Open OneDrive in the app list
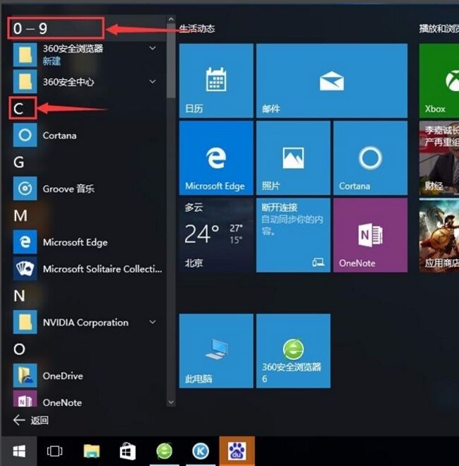The width and height of the screenshot is (459, 466). pos(62,376)
